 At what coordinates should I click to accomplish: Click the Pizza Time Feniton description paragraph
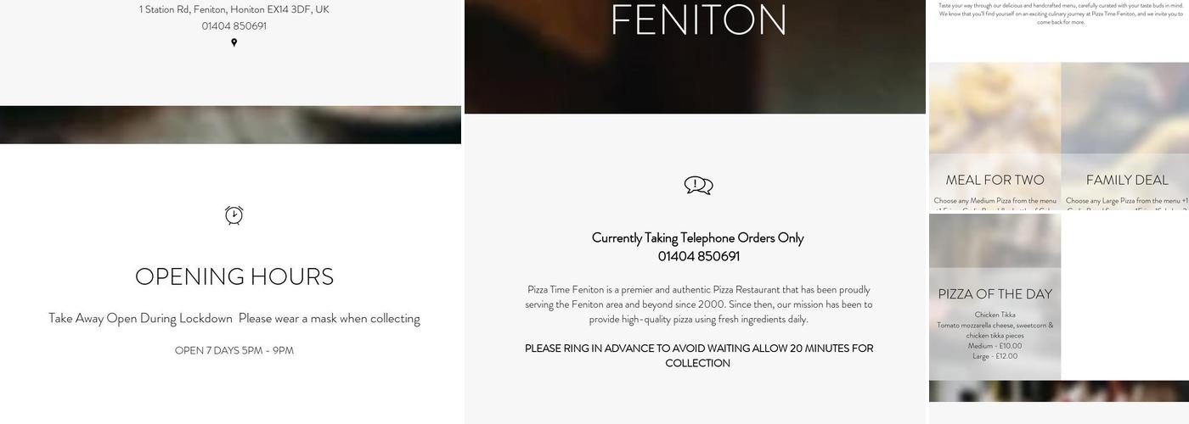698,304
